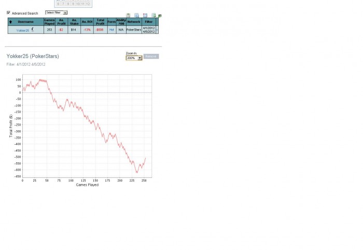363x250 pixels.
Task: Select day 6 in the calendar row
Action: tap(58, 4)
